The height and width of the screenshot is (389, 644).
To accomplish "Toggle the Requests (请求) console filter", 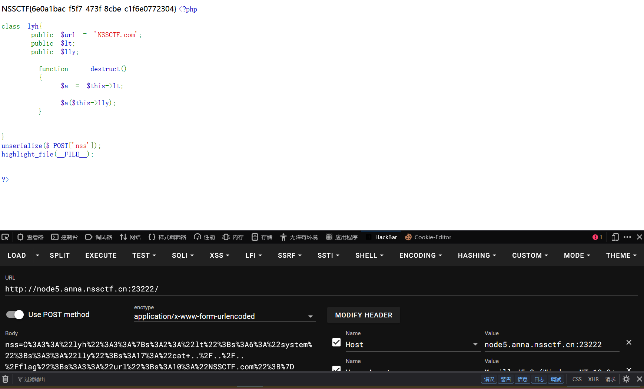I will 610,379.
